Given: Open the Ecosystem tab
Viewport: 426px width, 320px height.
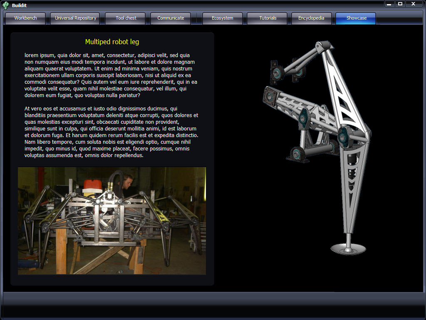Looking at the screenshot, I should [222, 18].
